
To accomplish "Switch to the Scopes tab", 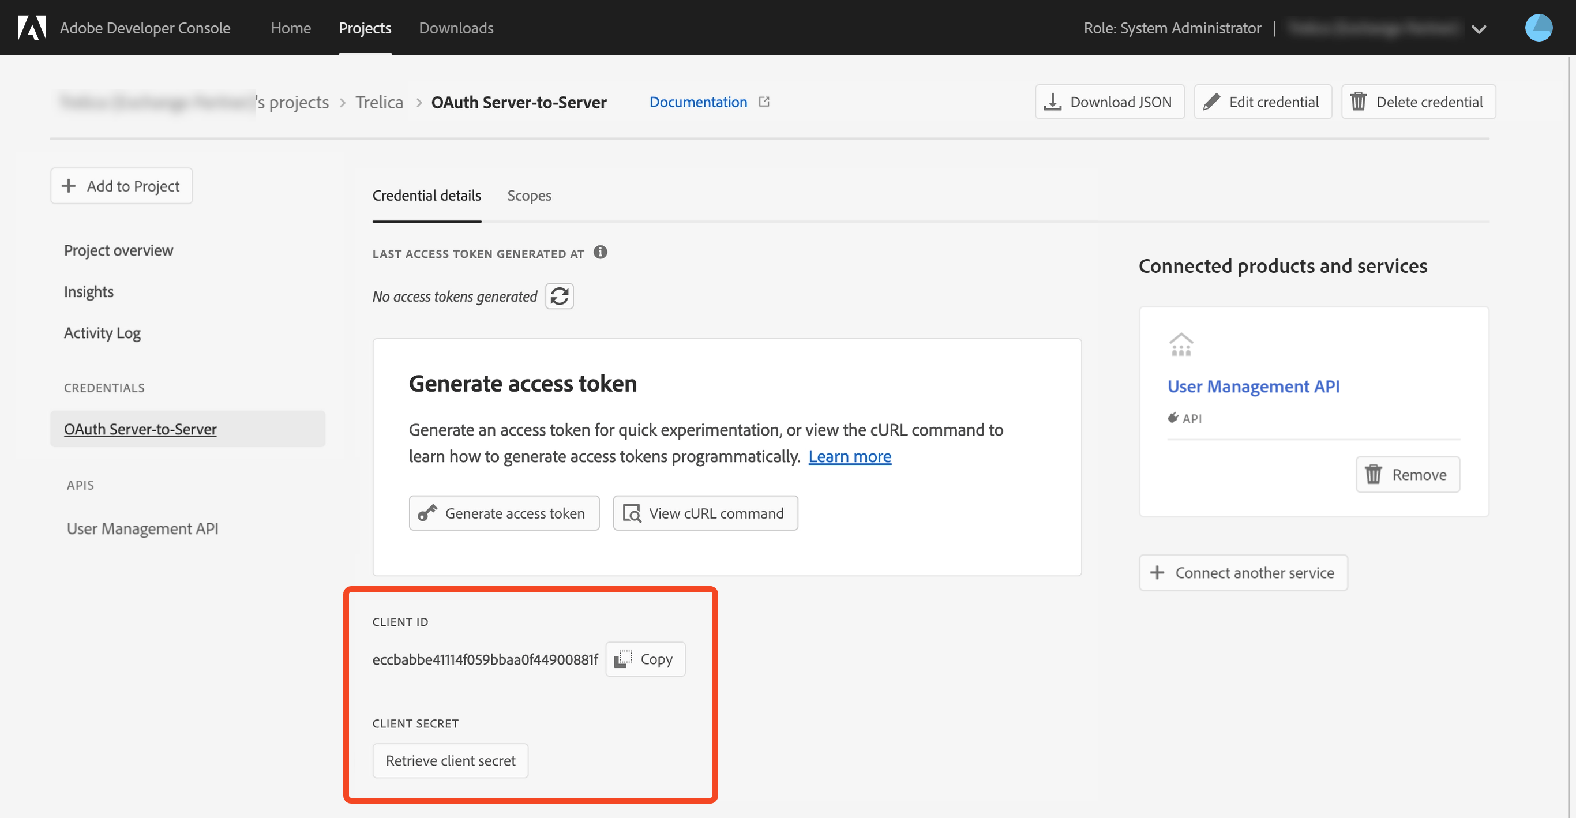I will coord(529,196).
